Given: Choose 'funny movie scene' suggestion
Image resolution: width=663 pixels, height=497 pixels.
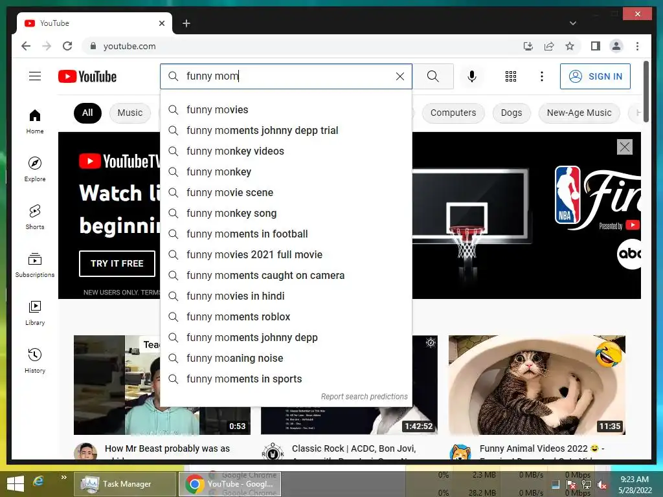Looking at the screenshot, I should point(286,193).
